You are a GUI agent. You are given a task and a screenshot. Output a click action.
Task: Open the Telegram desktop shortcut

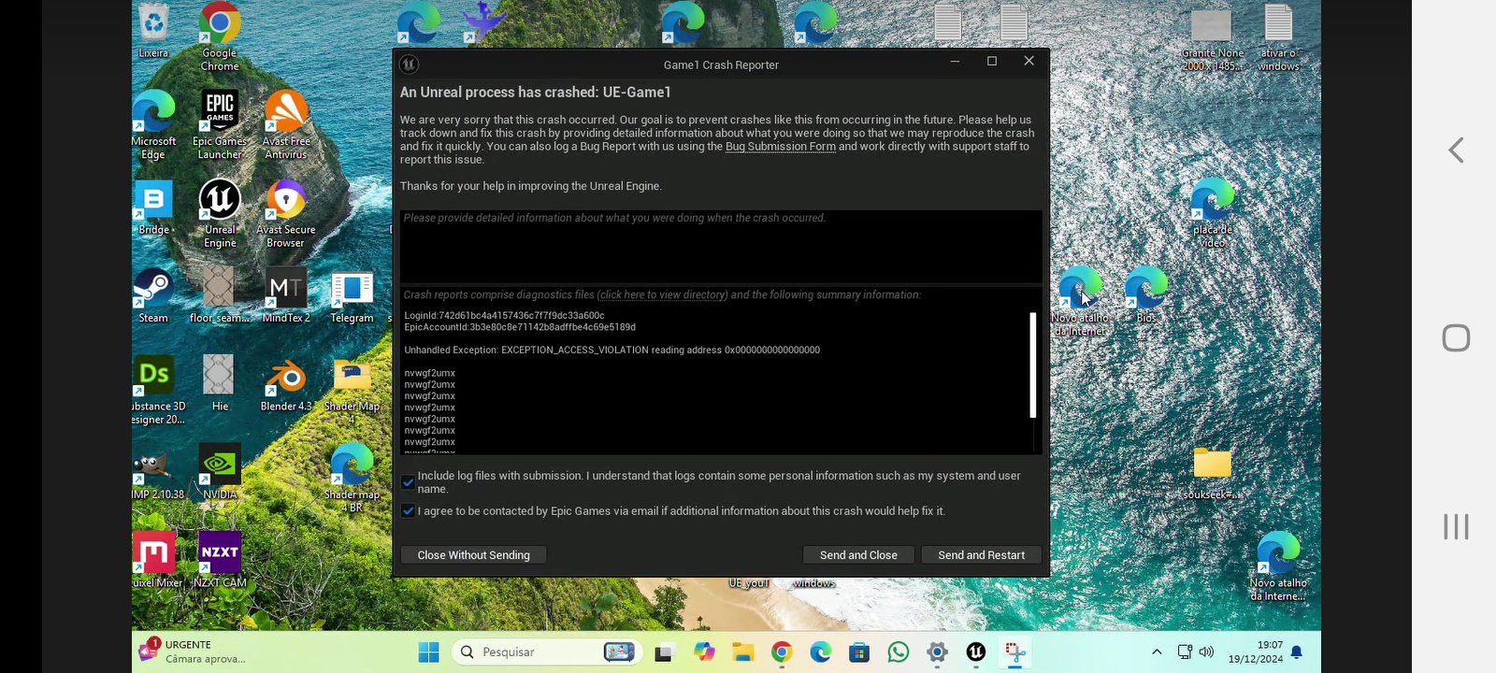click(x=352, y=295)
